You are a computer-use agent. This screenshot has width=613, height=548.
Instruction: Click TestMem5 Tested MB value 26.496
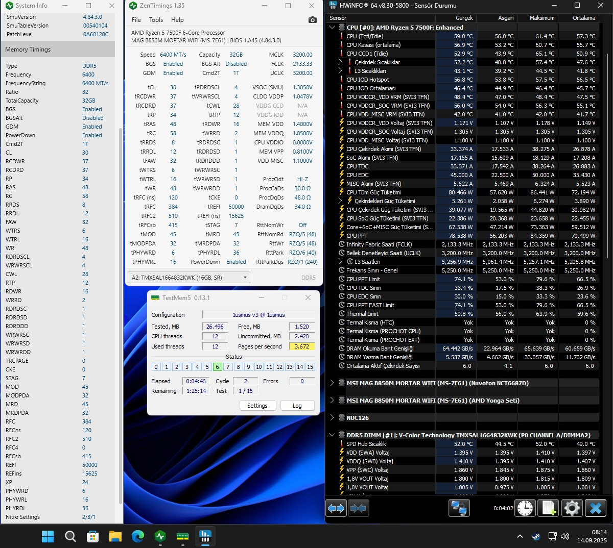(215, 327)
